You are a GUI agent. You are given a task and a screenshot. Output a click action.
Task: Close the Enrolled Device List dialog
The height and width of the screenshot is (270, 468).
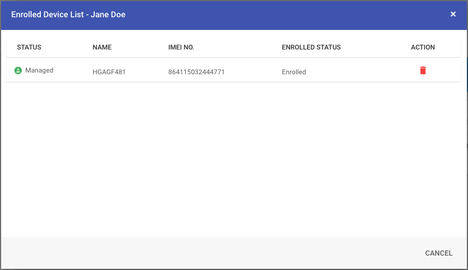point(453,14)
